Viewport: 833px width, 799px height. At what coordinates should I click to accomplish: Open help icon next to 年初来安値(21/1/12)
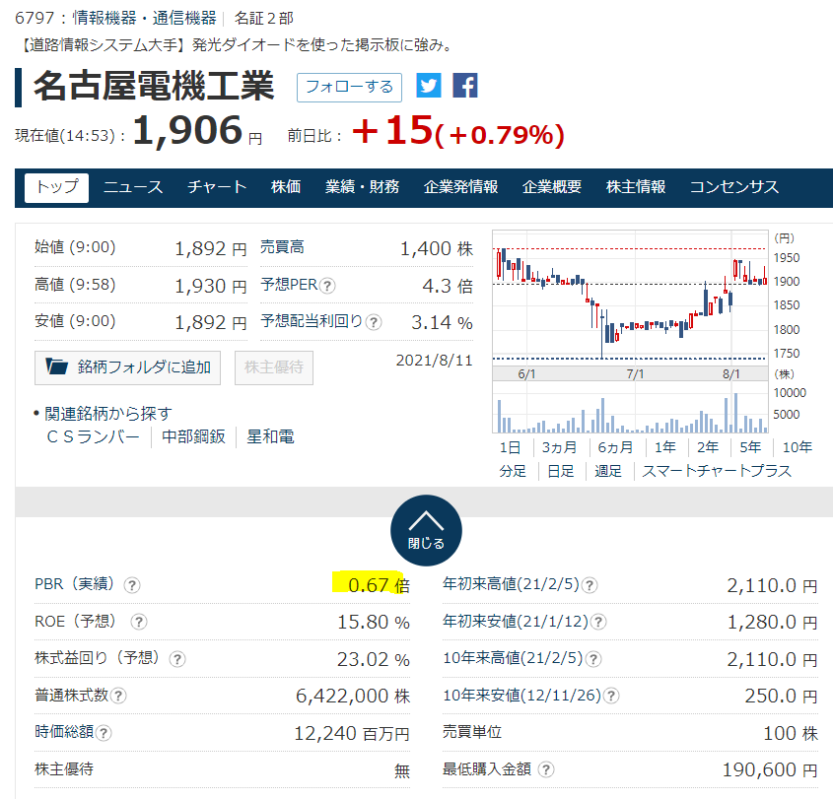click(598, 622)
